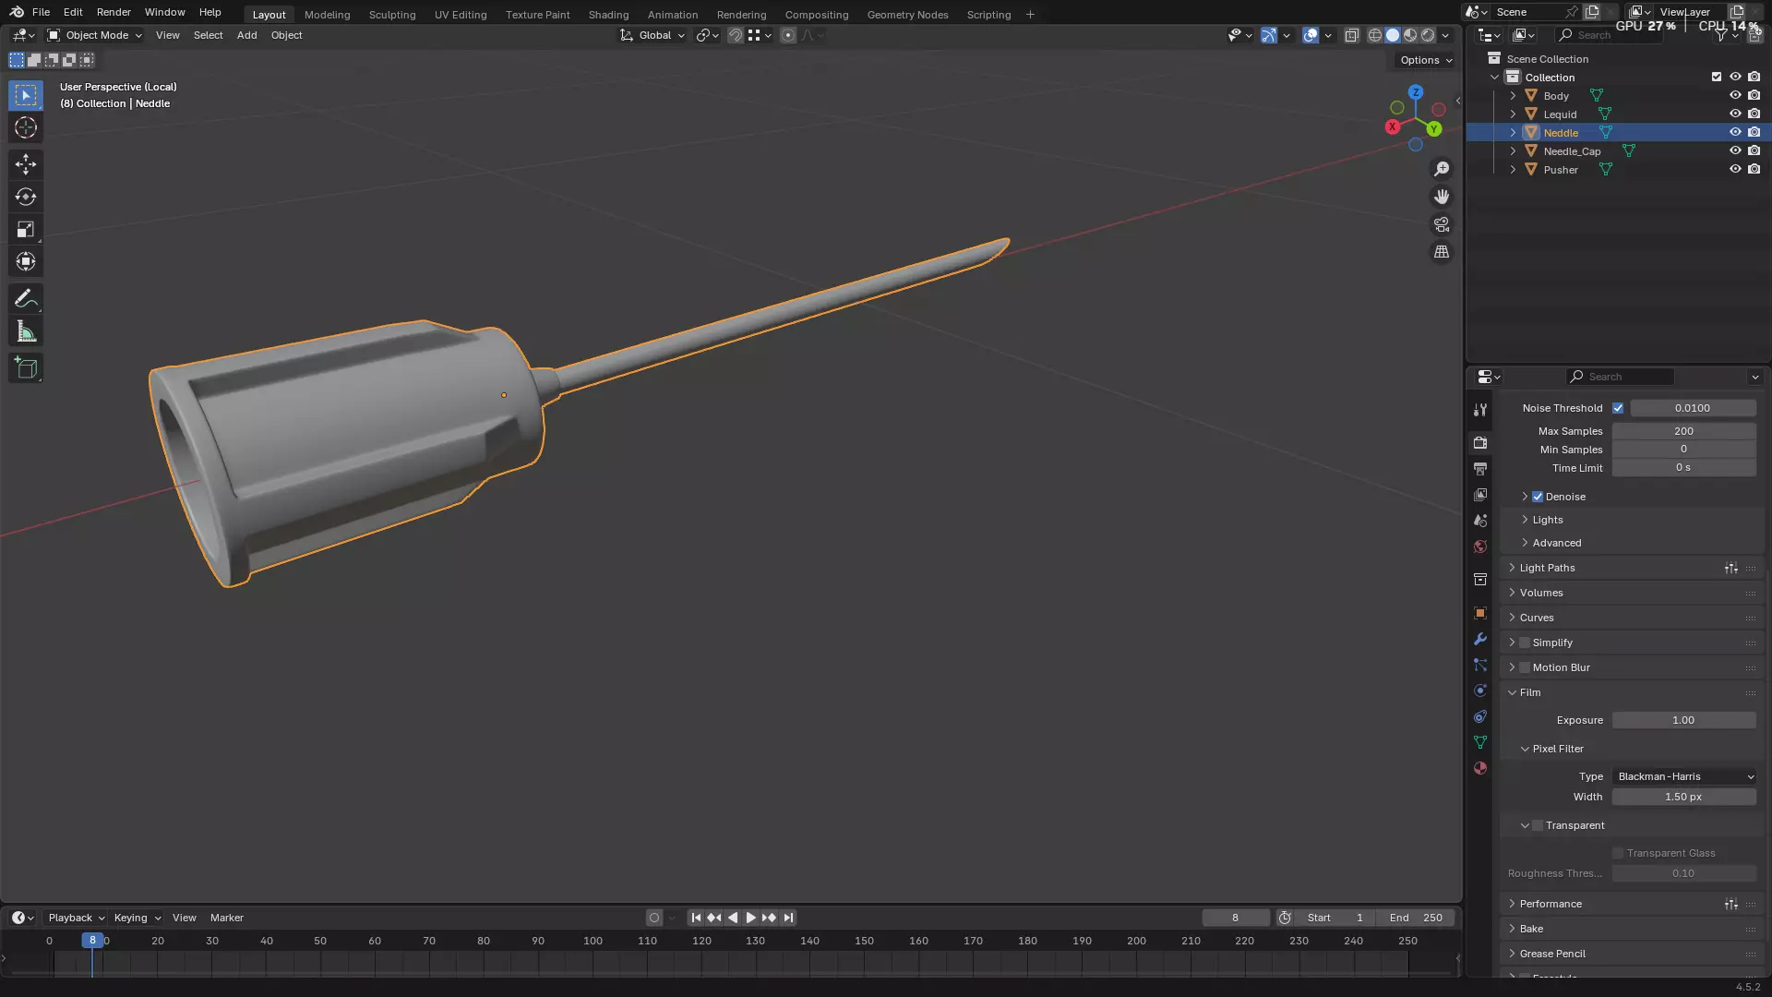The image size is (1772, 997).
Task: Open the viewport Add menu
Action: click(246, 35)
